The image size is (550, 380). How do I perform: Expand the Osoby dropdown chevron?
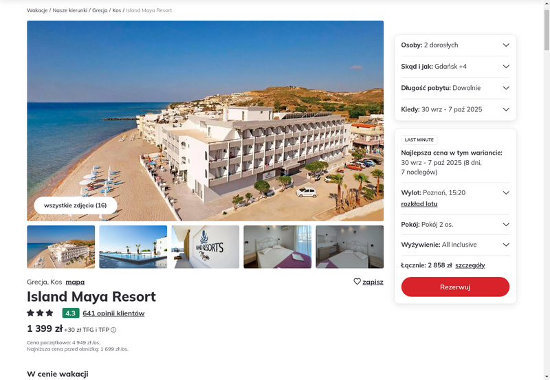tap(506, 45)
